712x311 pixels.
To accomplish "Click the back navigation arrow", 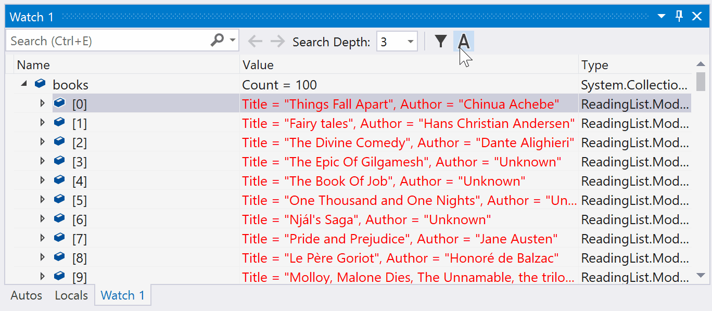I will 255,41.
